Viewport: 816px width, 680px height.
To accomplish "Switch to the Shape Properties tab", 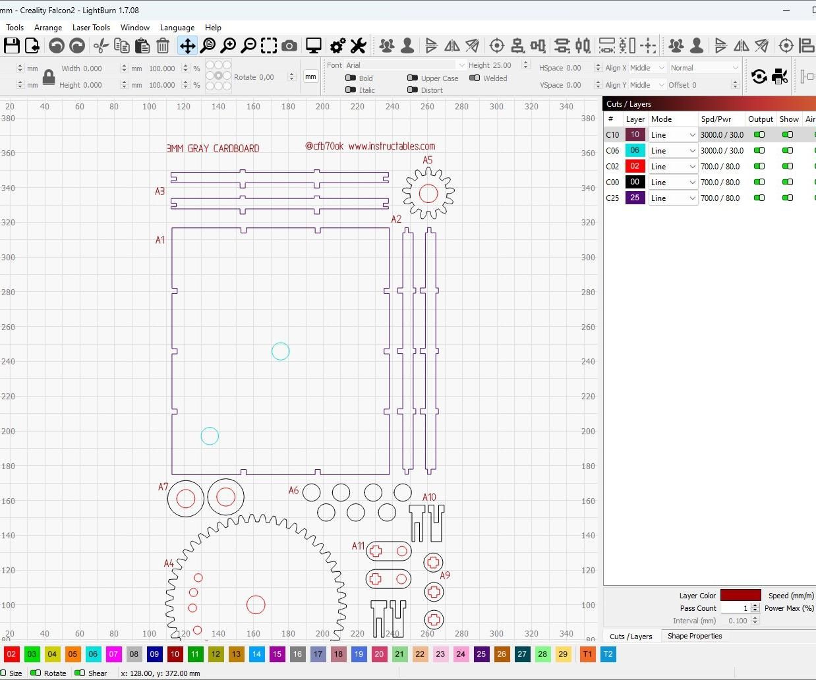I will tap(695, 636).
